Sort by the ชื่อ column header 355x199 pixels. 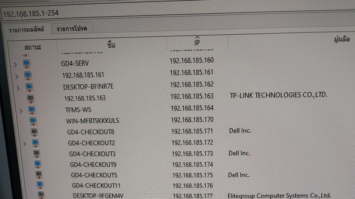[111, 45]
